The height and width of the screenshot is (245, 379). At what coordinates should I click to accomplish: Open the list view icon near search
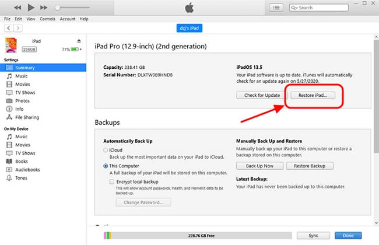(x=276, y=8)
